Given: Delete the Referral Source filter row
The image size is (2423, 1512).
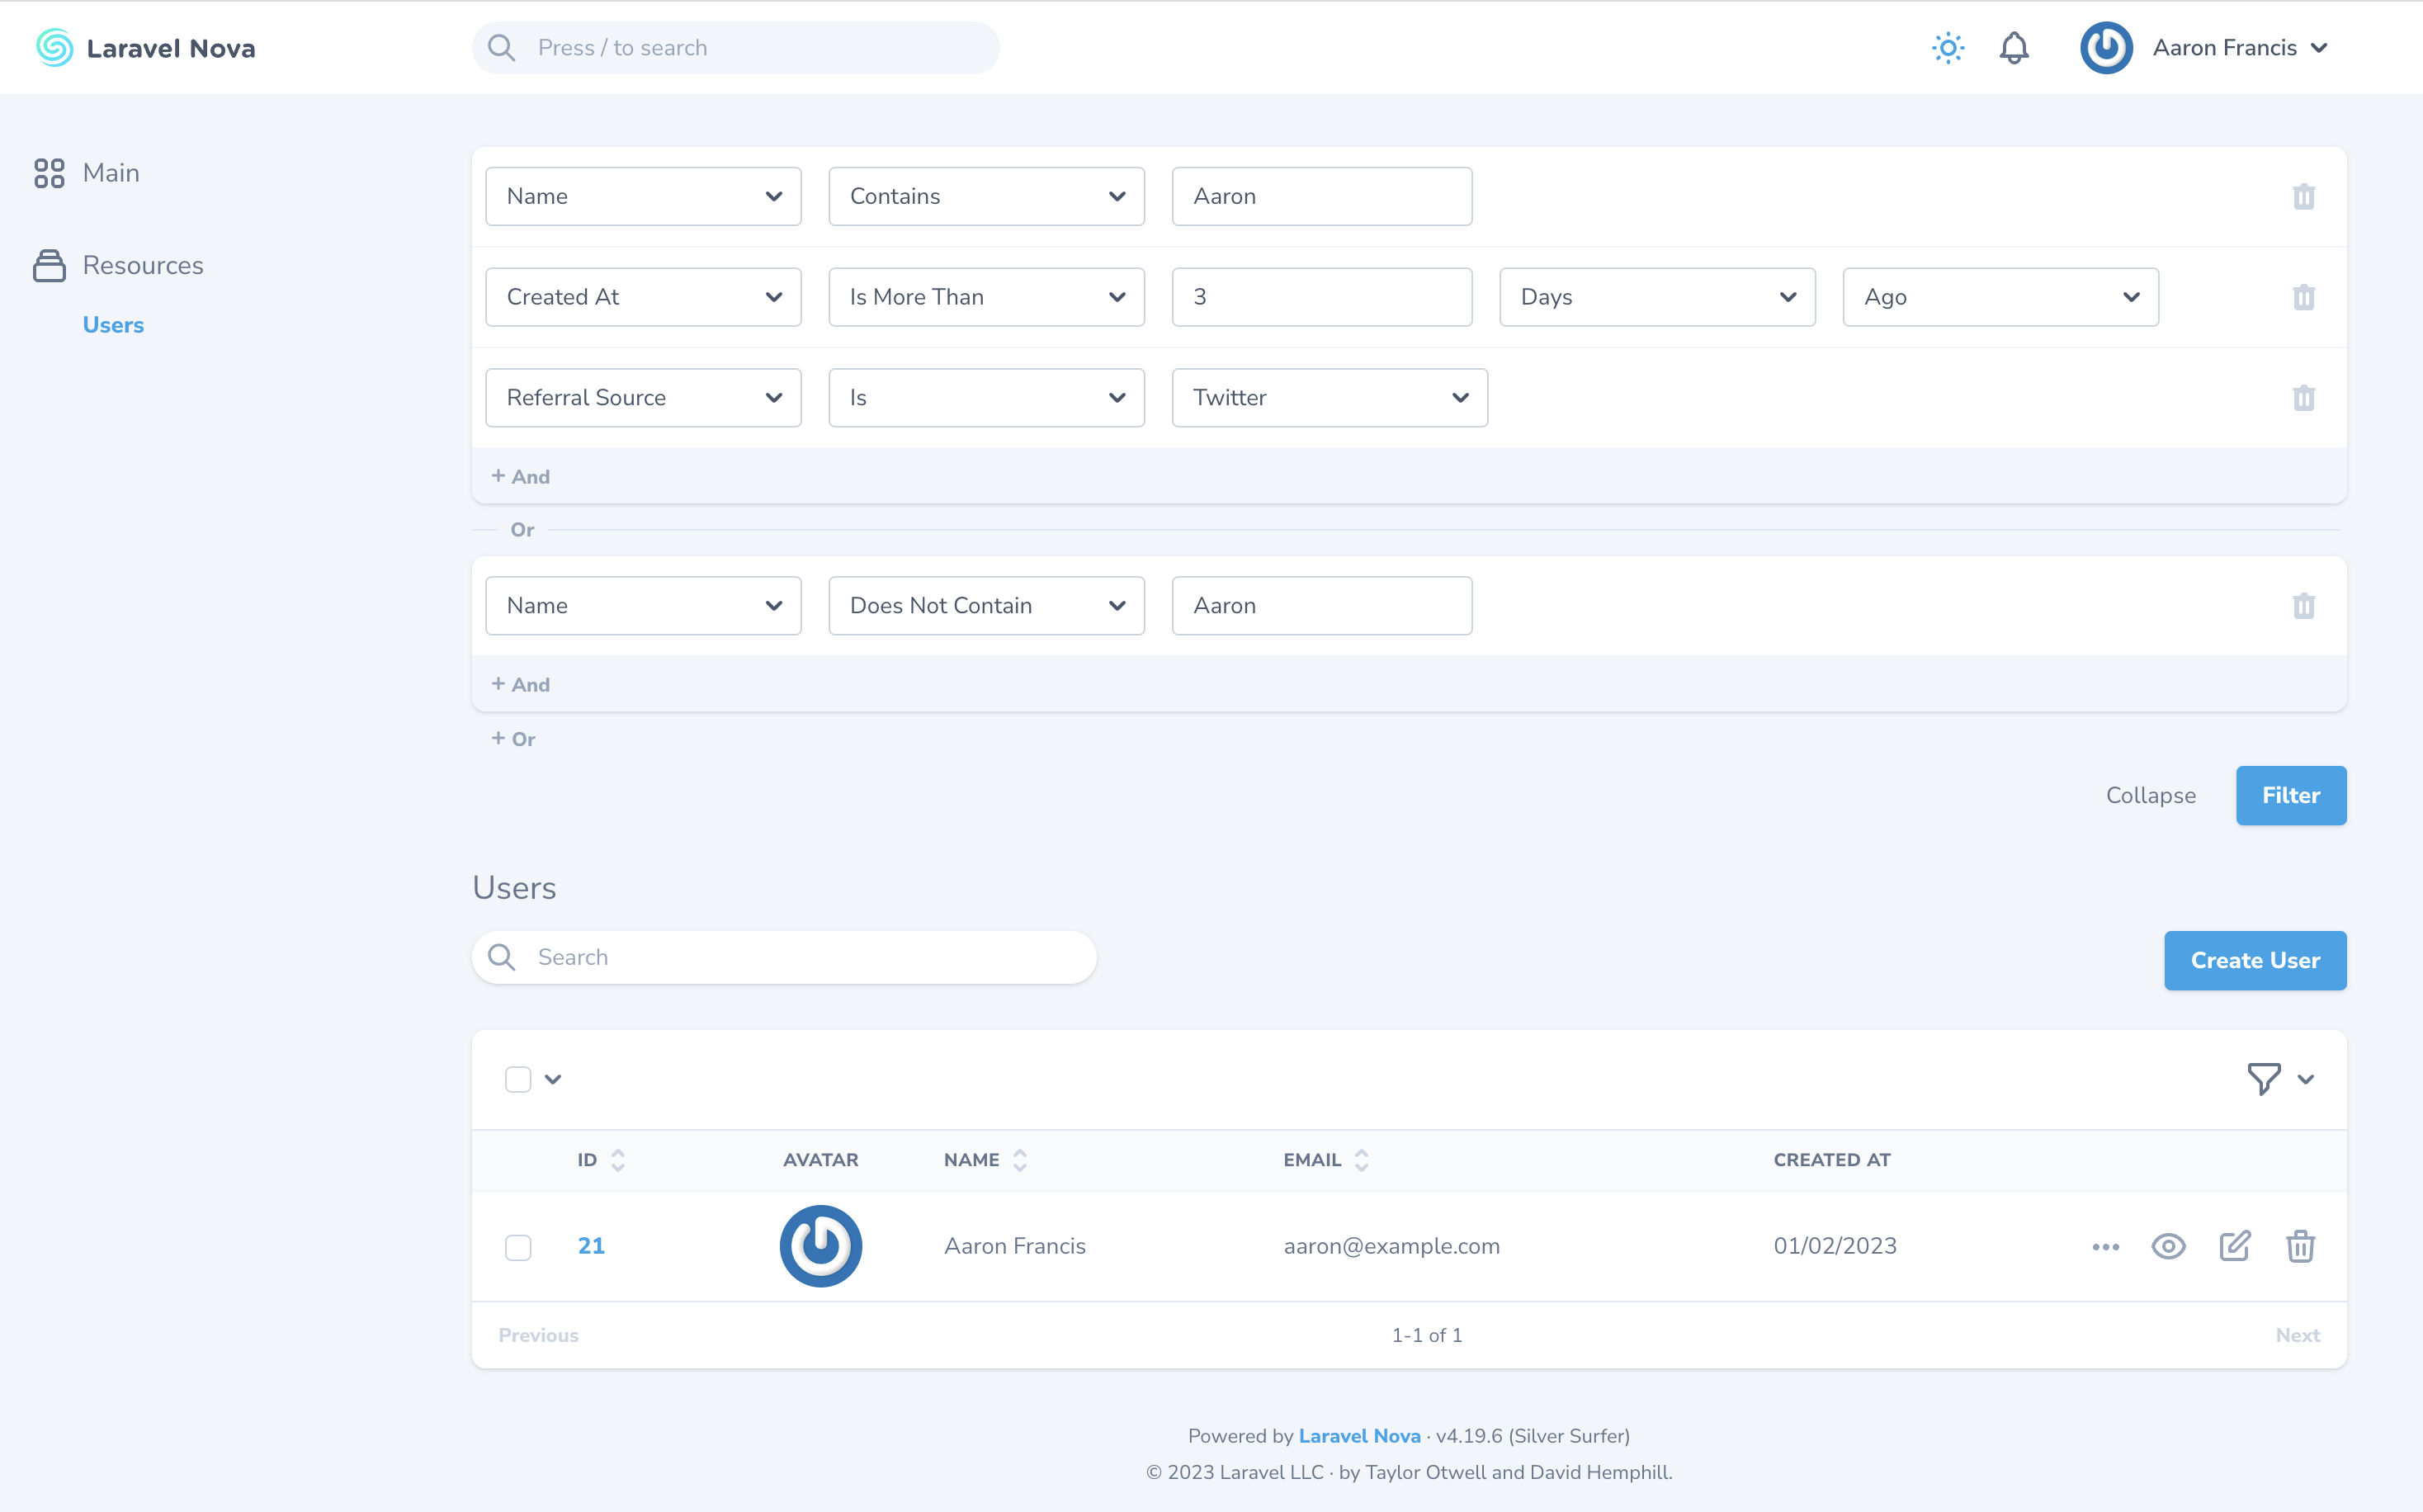Looking at the screenshot, I should point(2303,398).
